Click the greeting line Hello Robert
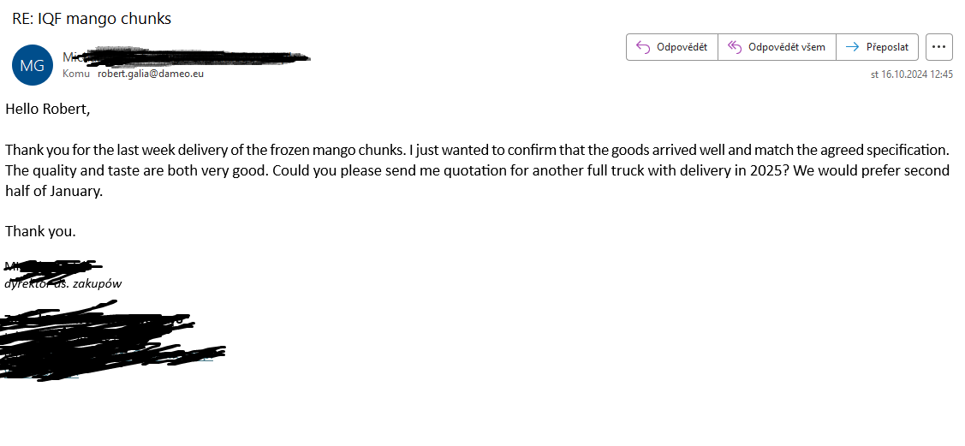Viewport: 965px width, 446px height. pos(47,110)
